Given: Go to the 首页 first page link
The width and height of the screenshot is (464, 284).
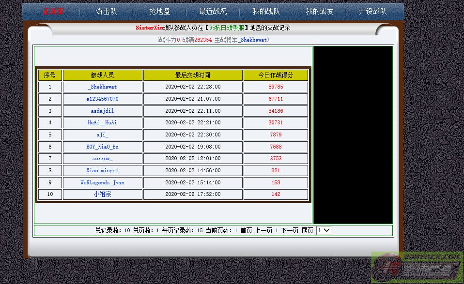Looking at the screenshot, I should (x=246, y=231).
